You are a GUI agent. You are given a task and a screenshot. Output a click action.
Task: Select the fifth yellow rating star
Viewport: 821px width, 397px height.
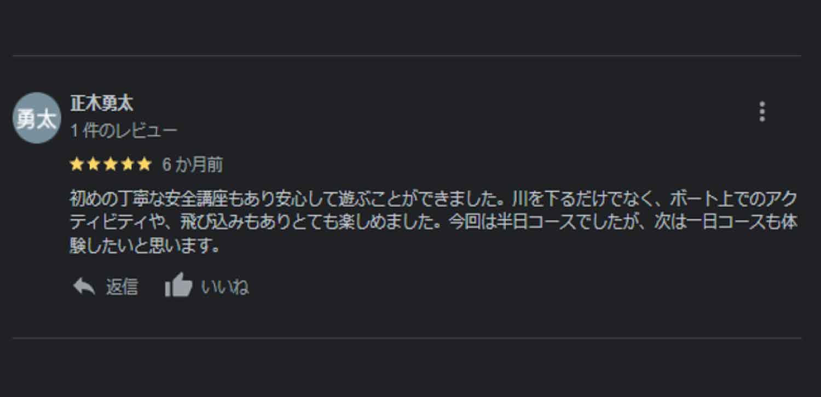tap(143, 165)
